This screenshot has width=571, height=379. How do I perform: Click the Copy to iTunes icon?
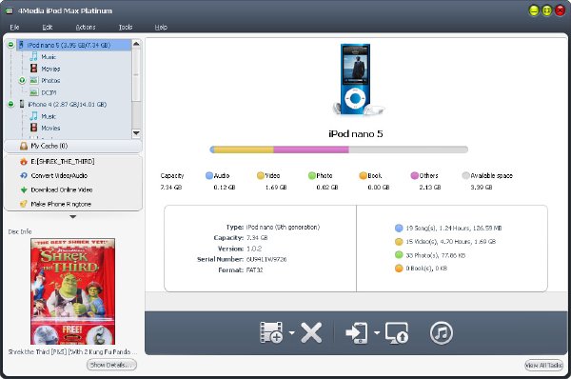point(442,332)
